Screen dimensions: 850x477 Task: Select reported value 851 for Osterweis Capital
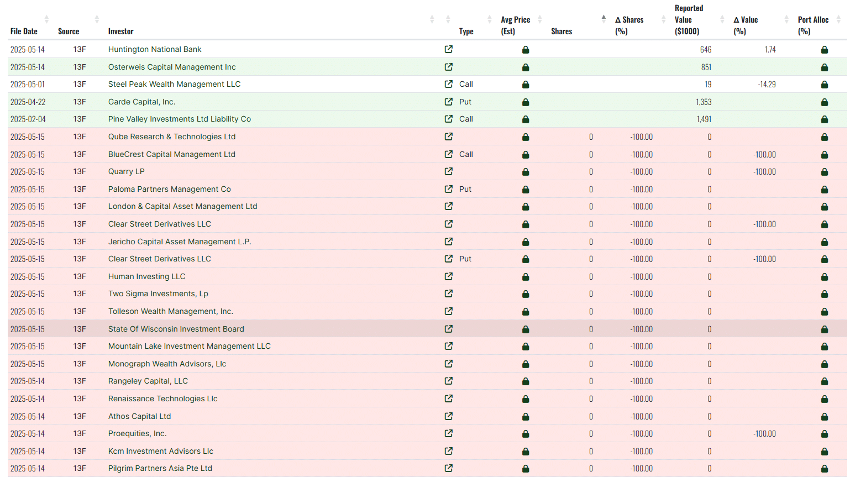point(706,67)
